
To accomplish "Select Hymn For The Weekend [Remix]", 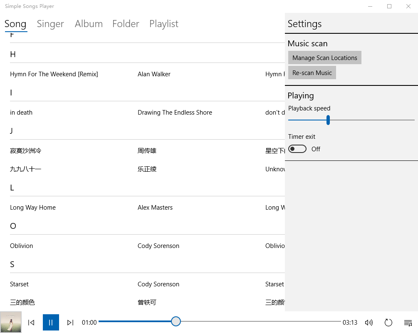I will 54,74.
